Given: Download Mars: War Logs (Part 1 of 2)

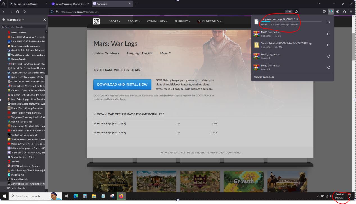Looking at the screenshot, I should pyautogui.click(x=110, y=124).
